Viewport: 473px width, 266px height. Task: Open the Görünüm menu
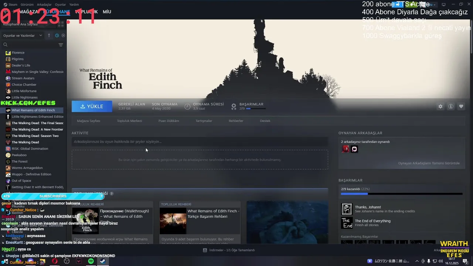click(27, 4)
